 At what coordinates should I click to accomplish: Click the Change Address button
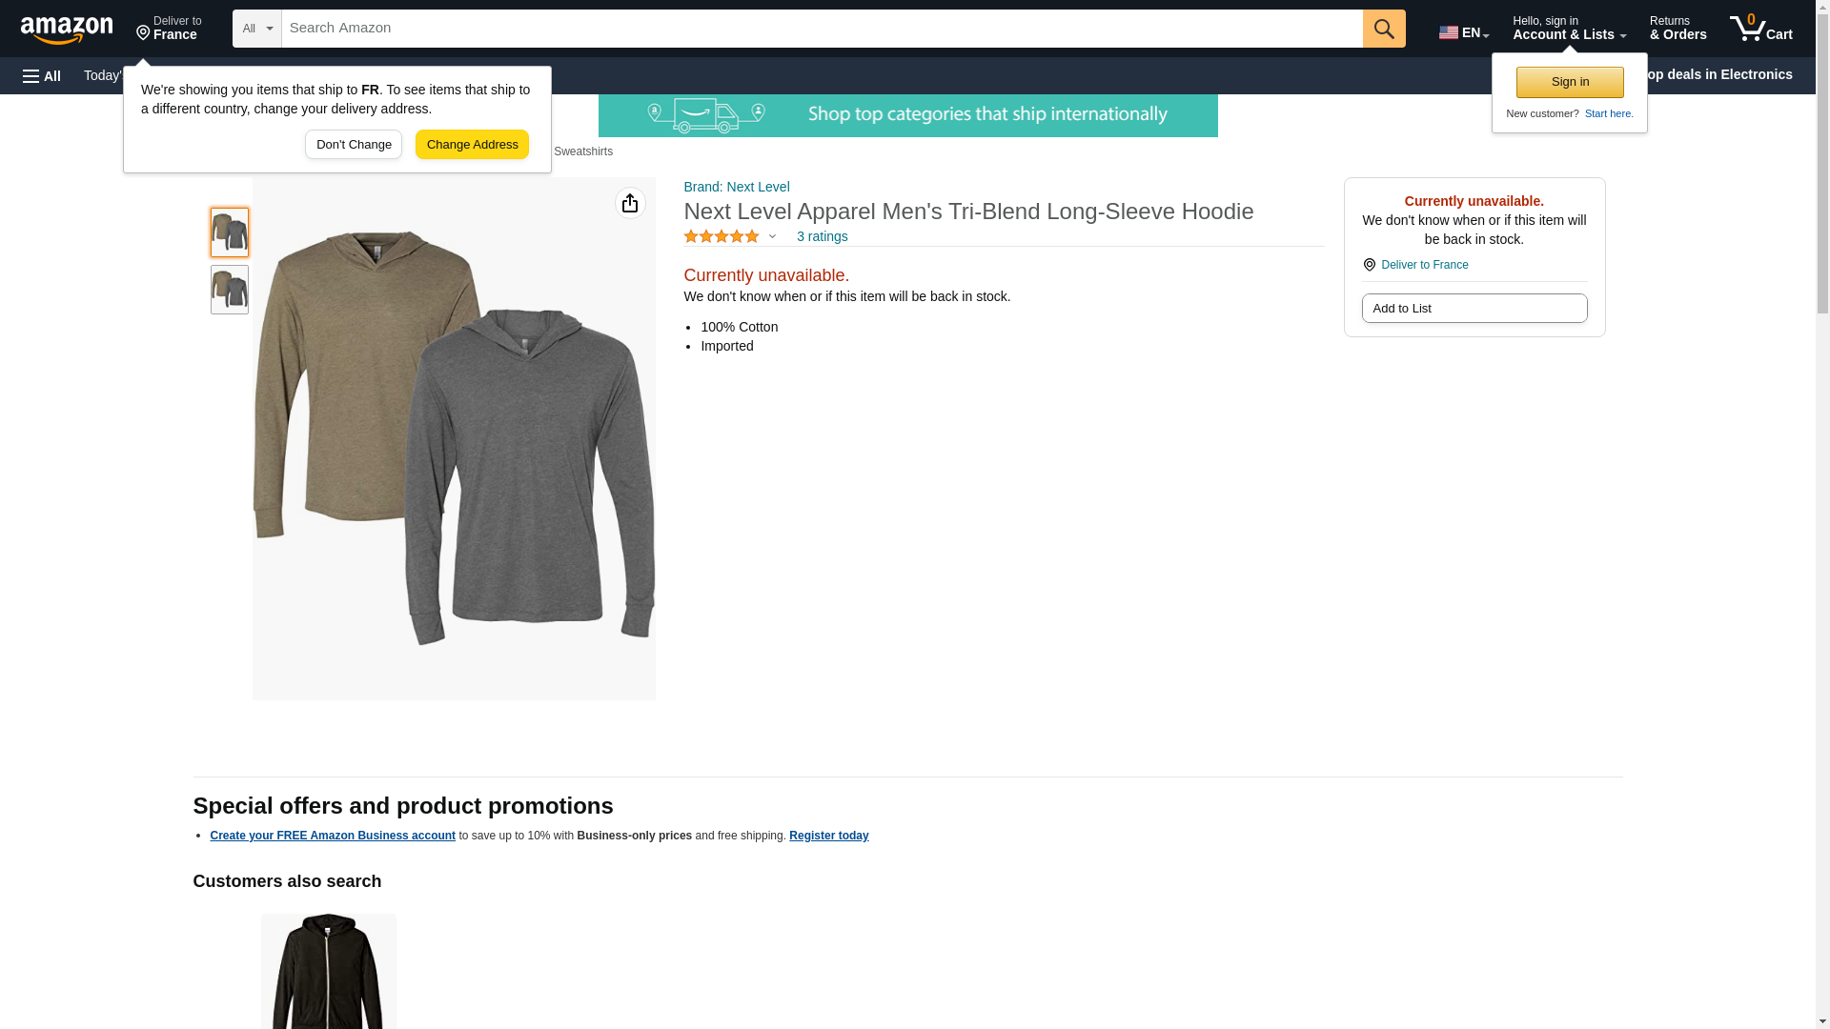pos(472,145)
